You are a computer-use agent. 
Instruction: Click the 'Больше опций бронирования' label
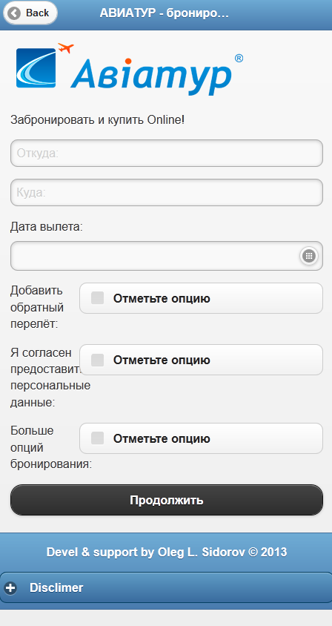(x=51, y=447)
